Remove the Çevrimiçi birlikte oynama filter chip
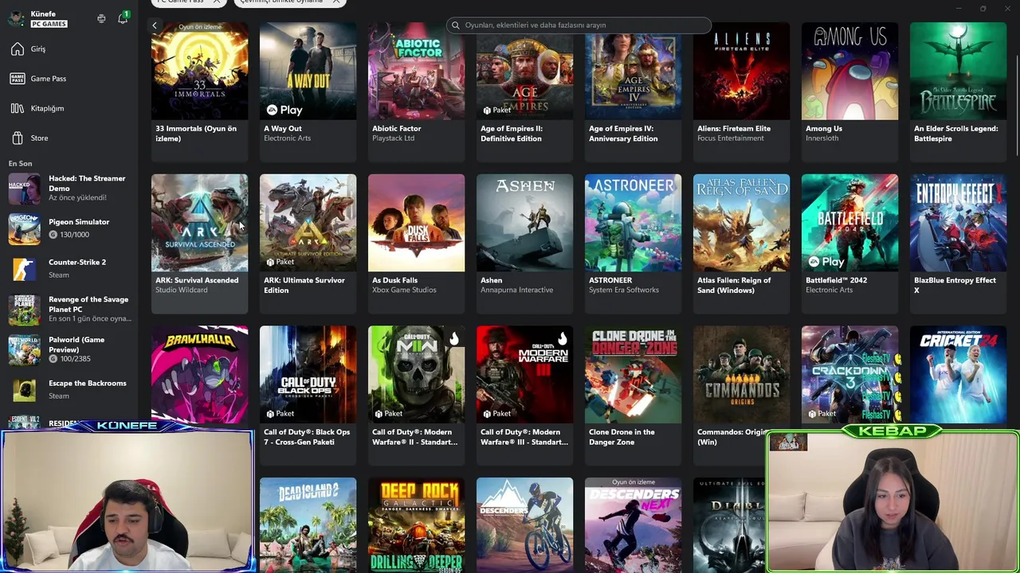The width and height of the screenshot is (1020, 573). [336, 2]
